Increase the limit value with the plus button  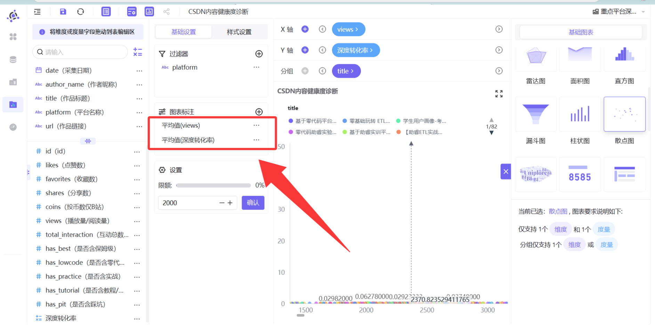(230, 203)
